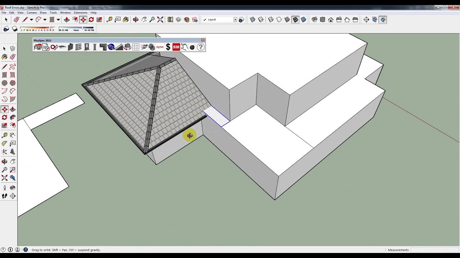Screen dimensions: 460x258
Task: Select Circle tool in left tool palette
Action: (x=4, y=83)
